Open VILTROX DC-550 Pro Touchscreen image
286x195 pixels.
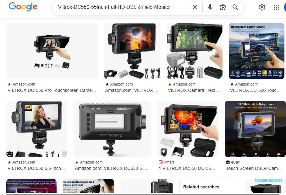pos(52,51)
